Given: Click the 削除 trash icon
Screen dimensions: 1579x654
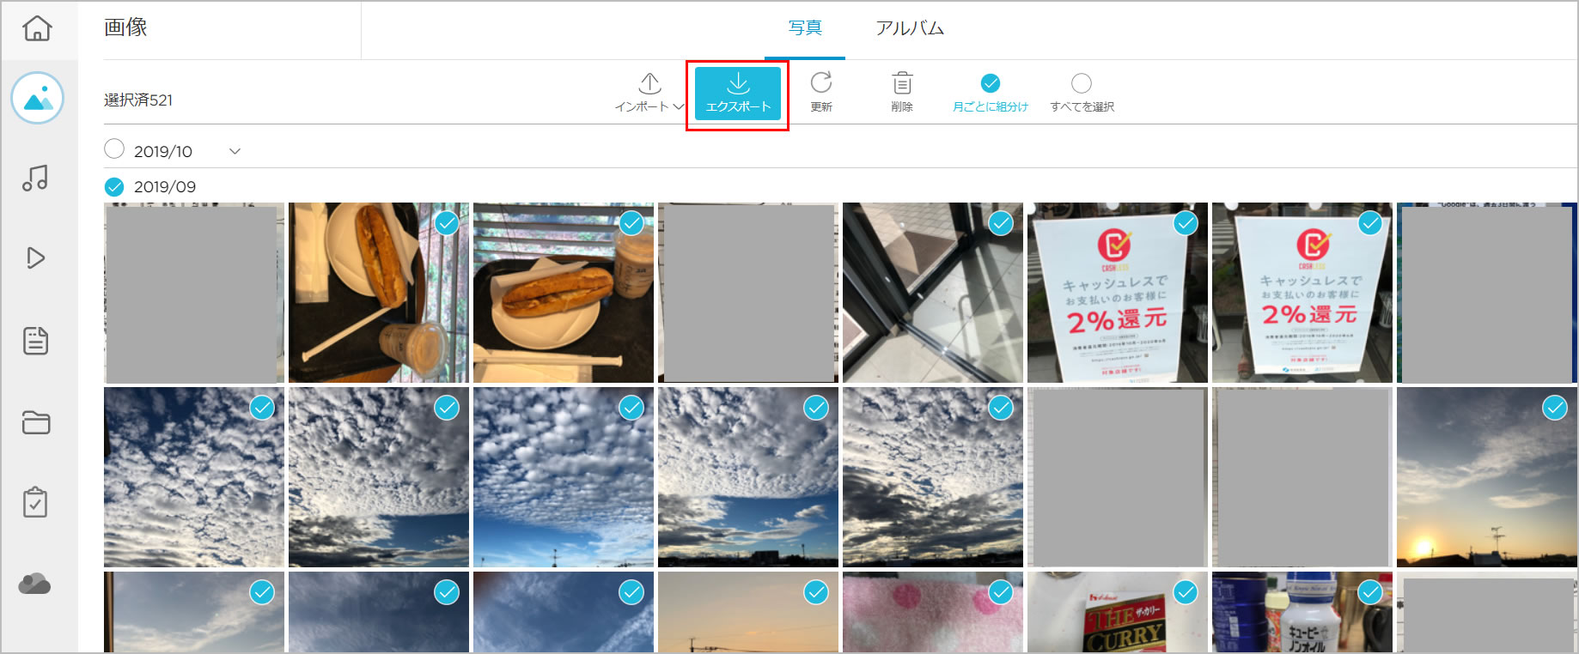Looking at the screenshot, I should pyautogui.click(x=902, y=83).
